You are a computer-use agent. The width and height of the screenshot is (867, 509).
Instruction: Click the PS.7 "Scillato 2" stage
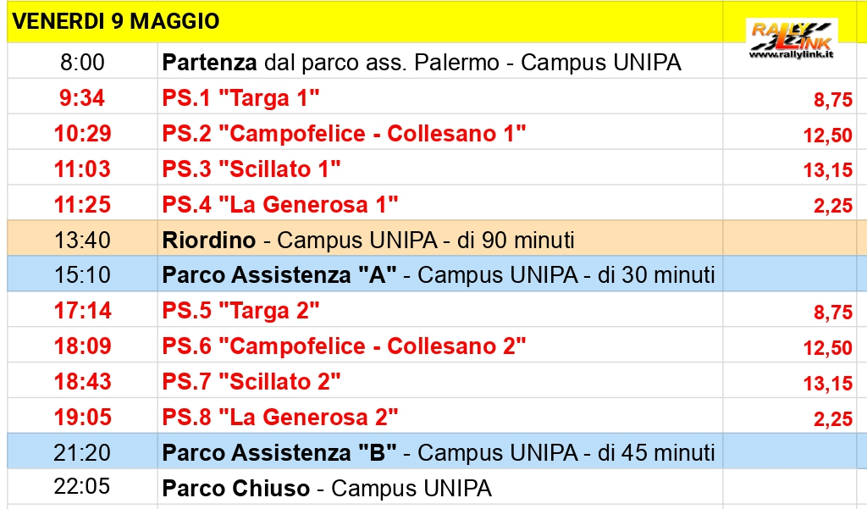pos(251,381)
